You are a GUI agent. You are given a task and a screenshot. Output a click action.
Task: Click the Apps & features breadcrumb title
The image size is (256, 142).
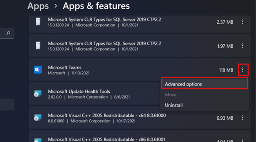pyautogui.click(x=96, y=6)
